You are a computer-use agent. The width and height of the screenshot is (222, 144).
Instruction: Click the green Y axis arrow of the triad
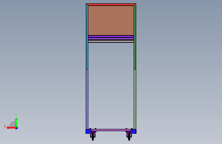coord(16,122)
